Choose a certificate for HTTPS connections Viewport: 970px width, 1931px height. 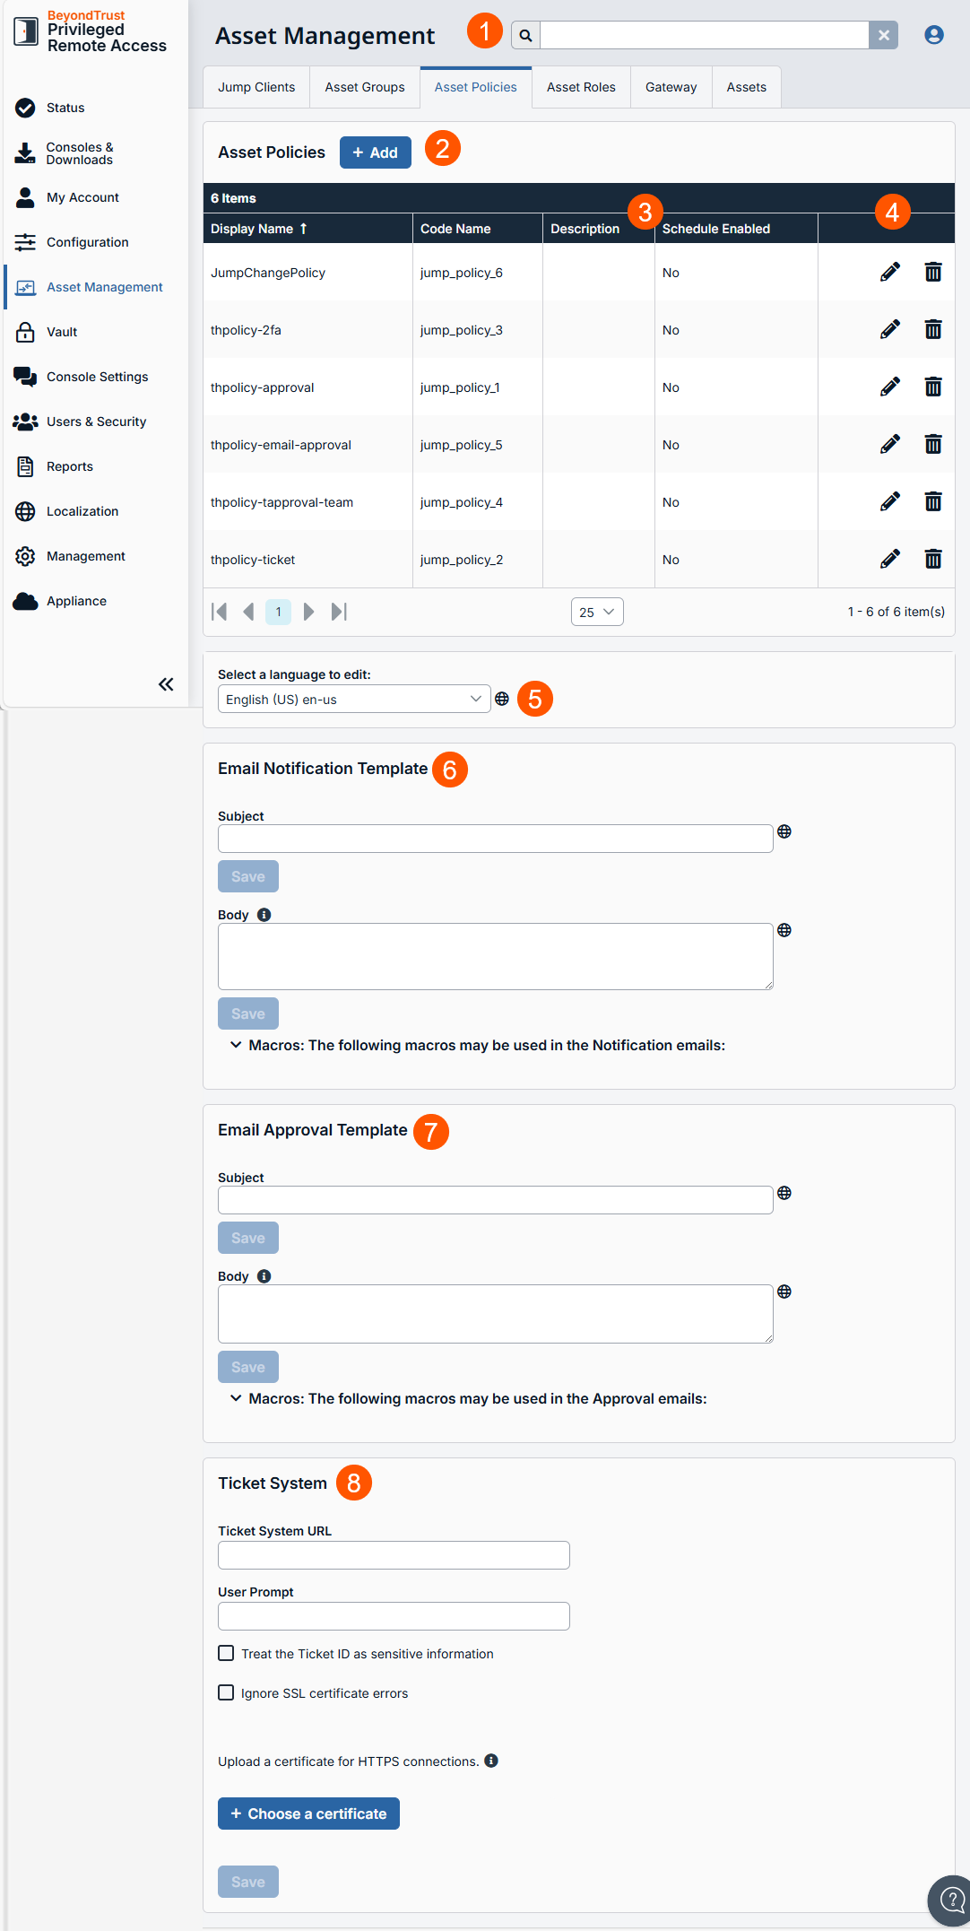(308, 1813)
